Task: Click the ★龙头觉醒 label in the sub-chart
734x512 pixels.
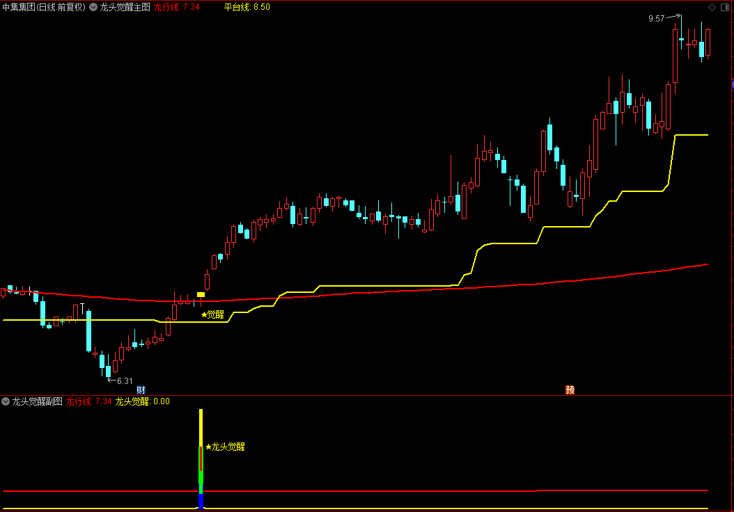Action: 225,447
